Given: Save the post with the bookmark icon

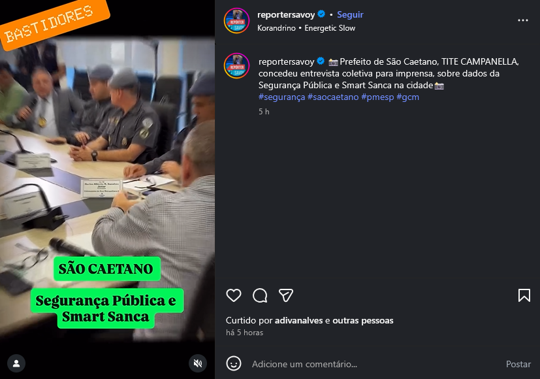Looking at the screenshot, I should click(x=524, y=295).
